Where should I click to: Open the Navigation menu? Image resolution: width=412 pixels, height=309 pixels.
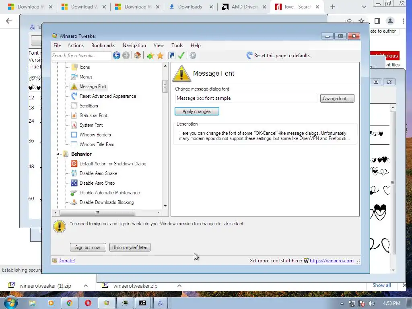[x=134, y=45]
